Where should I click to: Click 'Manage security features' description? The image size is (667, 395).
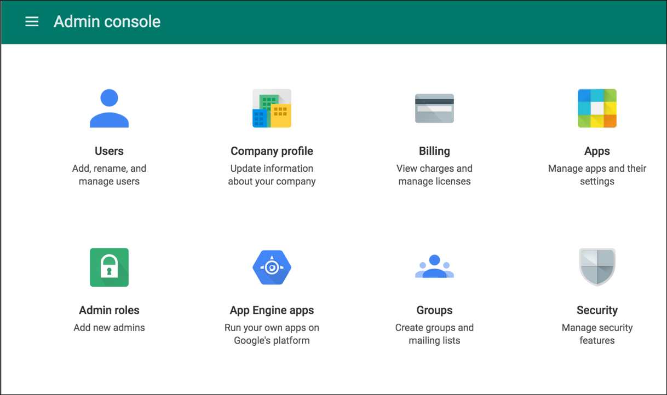click(597, 334)
